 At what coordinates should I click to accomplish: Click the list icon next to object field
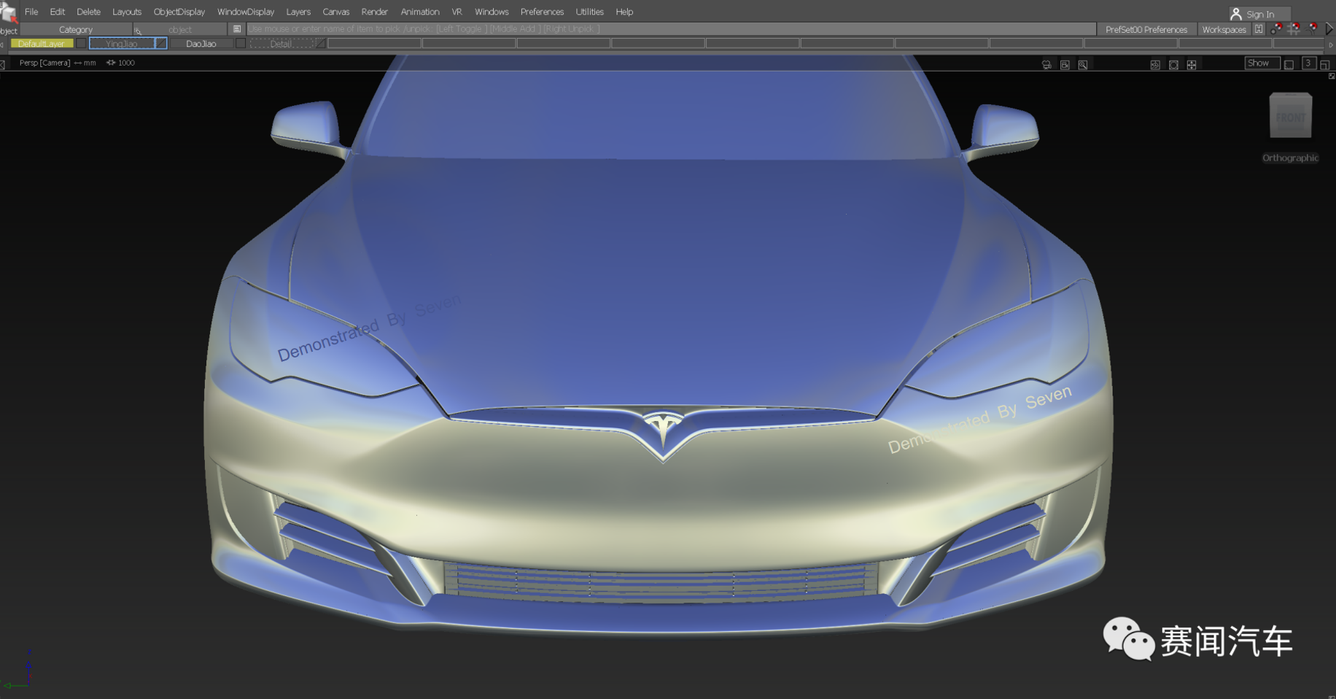[237, 28]
